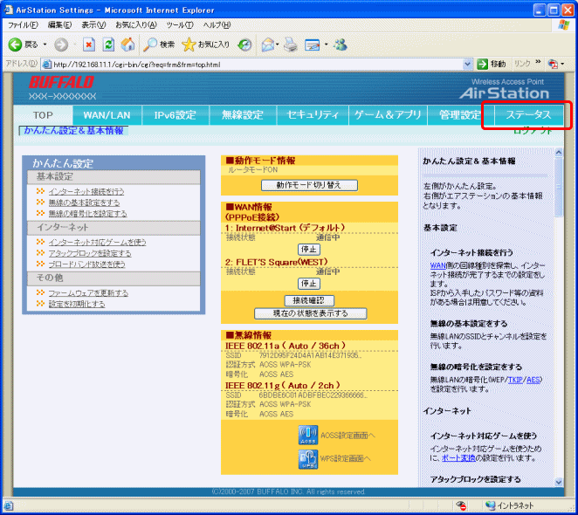578x515 pixels.
Task: Expand the リンク links chevron
Action: coord(538,62)
